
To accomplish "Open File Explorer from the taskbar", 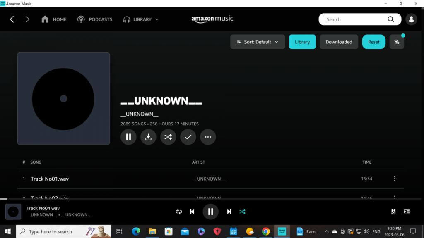I will pos(152,231).
